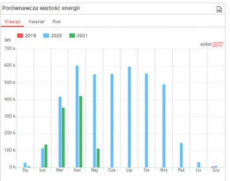Click the 2021 legend label
Image resolution: width=230 pixels, height=181 pixels.
point(82,36)
